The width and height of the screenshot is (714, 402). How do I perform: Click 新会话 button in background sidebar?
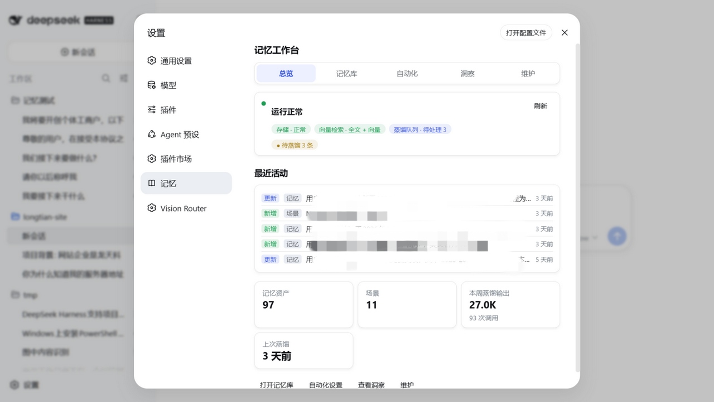(x=78, y=52)
